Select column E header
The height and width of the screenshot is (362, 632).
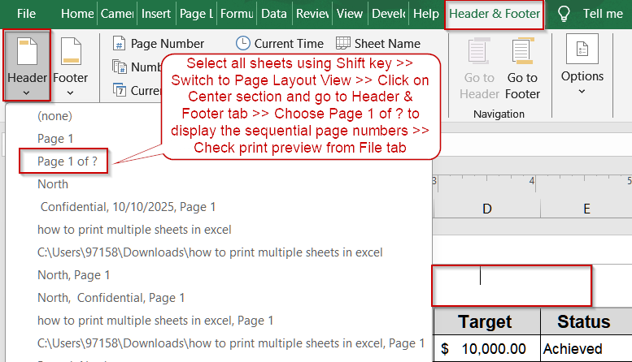[586, 209]
